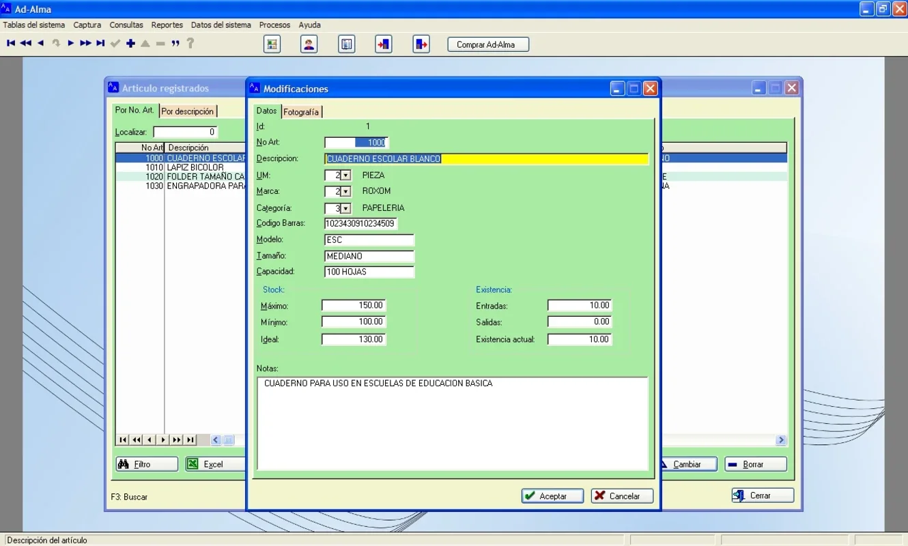
Task: Go to first record in main toolbar
Action: [x=11, y=44]
